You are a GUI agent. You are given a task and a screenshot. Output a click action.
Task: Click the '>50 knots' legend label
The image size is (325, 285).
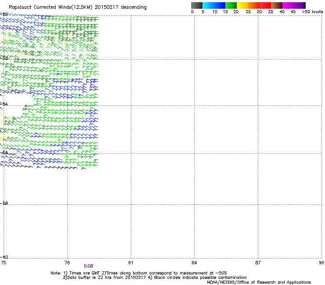pos(312,12)
